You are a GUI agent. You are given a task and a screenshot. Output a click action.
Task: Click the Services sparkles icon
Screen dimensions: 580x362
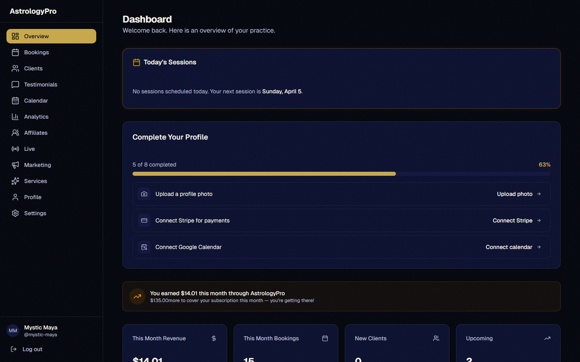(15, 181)
